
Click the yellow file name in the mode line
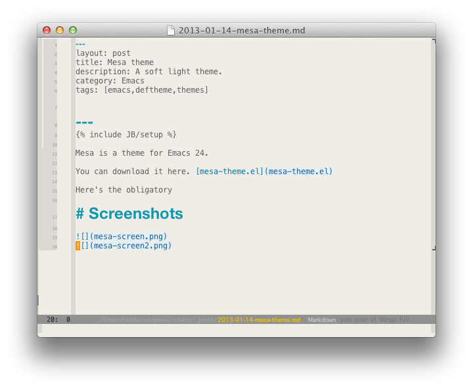click(259, 319)
